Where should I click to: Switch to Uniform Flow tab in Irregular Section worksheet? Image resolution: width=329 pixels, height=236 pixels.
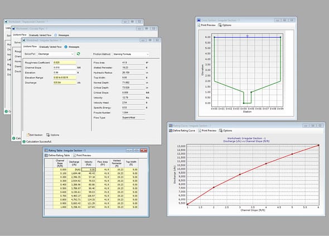click(30, 47)
